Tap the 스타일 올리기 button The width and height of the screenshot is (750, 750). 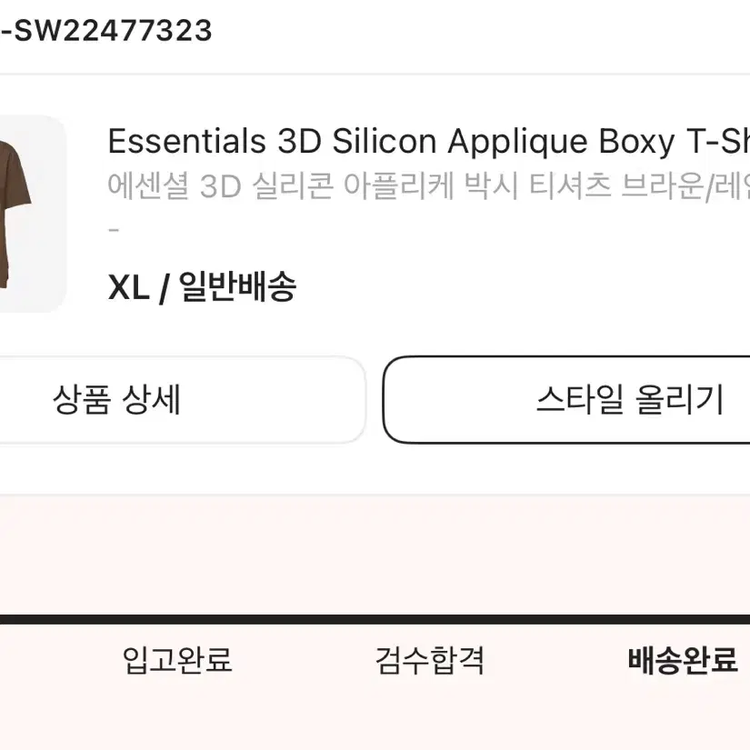point(566,400)
